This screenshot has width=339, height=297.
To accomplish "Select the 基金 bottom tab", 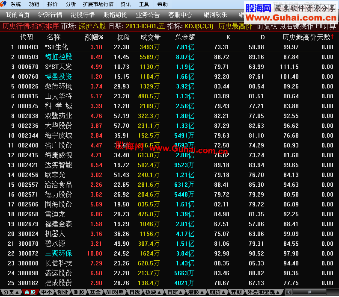I will click(x=95, y=292).
